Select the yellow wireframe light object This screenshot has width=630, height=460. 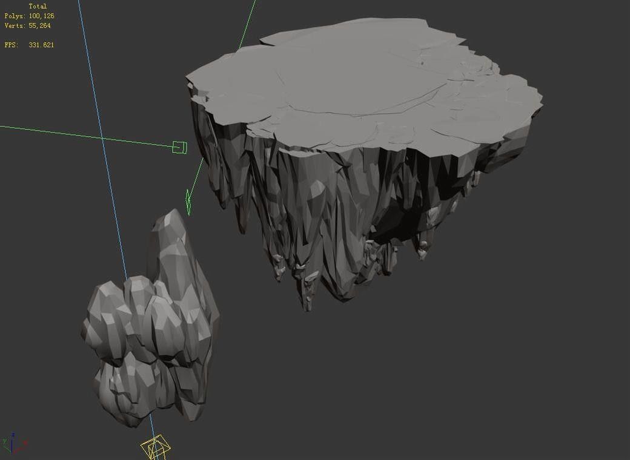pyautogui.click(x=156, y=447)
